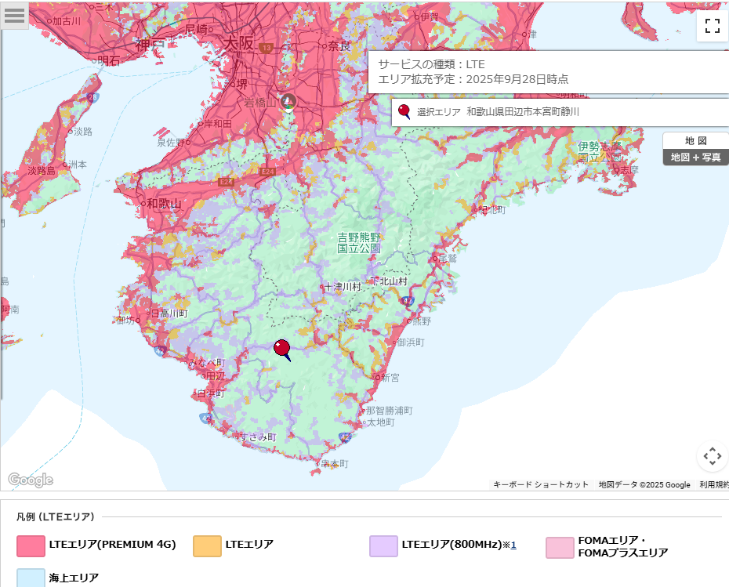Open the hamburger menu at top-left
The height and width of the screenshot is (587, 729).
[x=15, y=15]
